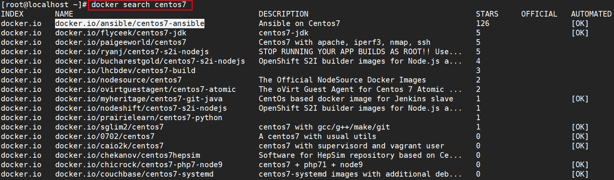Click docker.io/myheritage/centos7-git-java image name
The width and height of the screenshot is (614, 180).
(x=139, y=99)
